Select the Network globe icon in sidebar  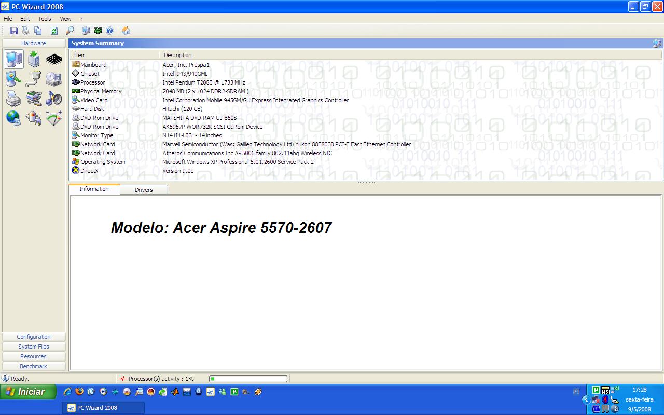coord(14,118)
